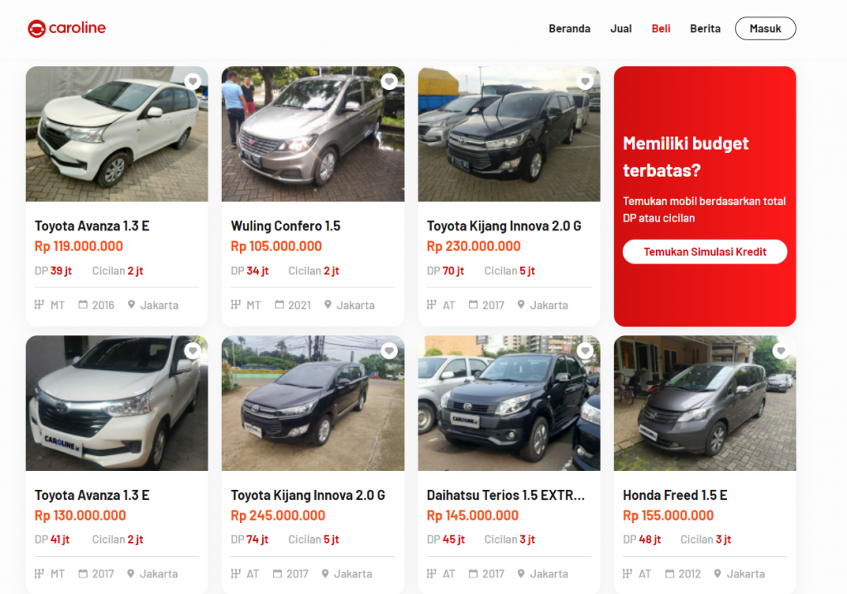Open the Berita page

pos(705,29)
